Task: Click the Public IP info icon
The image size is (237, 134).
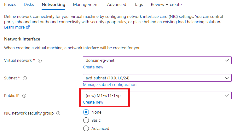Action: [x=24, y=96]
